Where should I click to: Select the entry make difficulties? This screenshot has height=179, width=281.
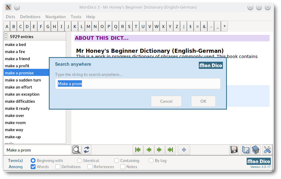[26, 101]
